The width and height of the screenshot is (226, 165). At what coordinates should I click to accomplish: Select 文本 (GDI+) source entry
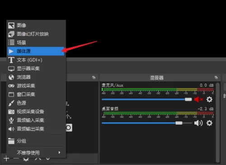36,60
